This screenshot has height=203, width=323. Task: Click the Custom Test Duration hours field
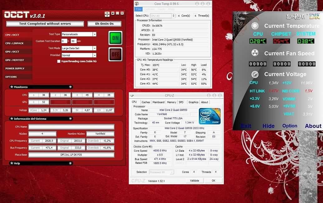[64, 41]
